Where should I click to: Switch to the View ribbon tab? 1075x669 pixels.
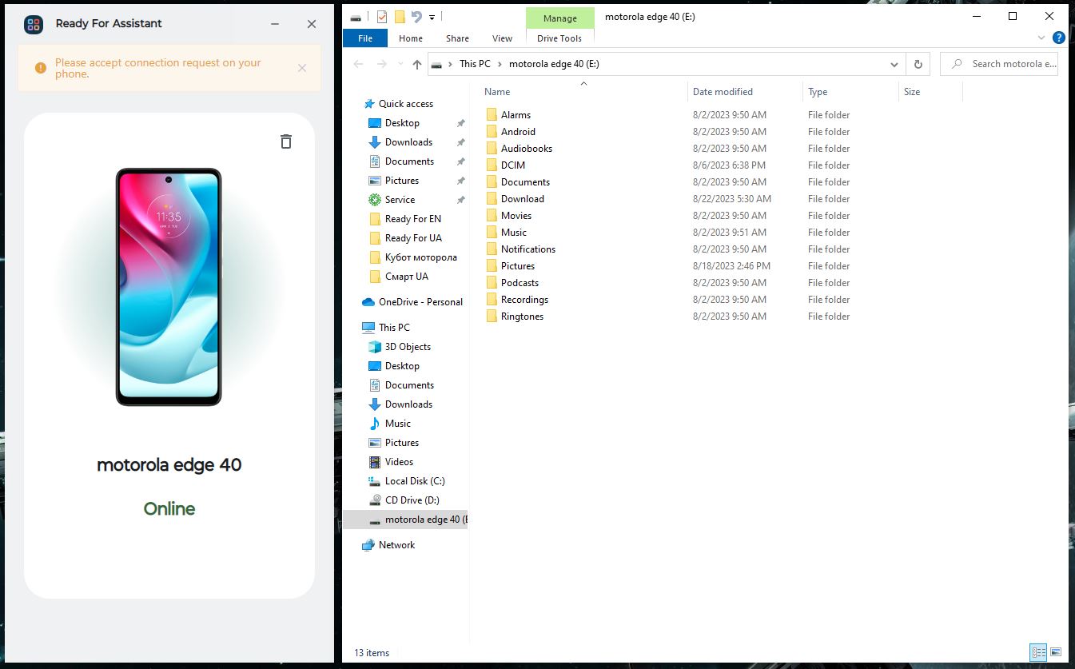[x=503, y=38]
